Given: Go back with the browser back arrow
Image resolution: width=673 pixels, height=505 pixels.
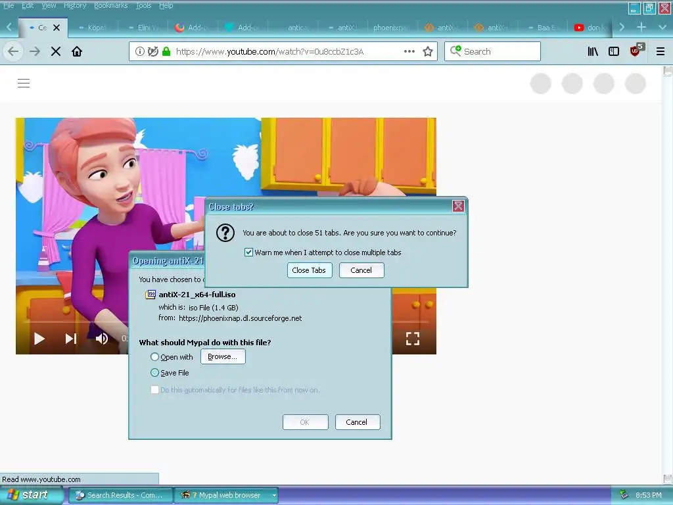Looking at the screenshot, I should tap(13, 51).
